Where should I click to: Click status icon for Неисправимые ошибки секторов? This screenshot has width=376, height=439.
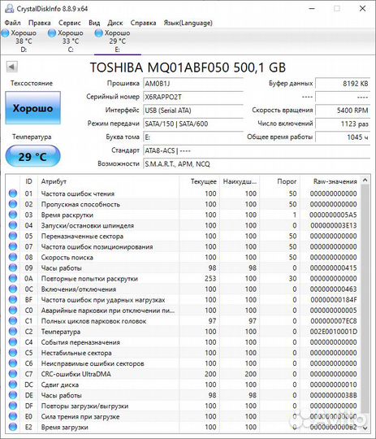13,363
